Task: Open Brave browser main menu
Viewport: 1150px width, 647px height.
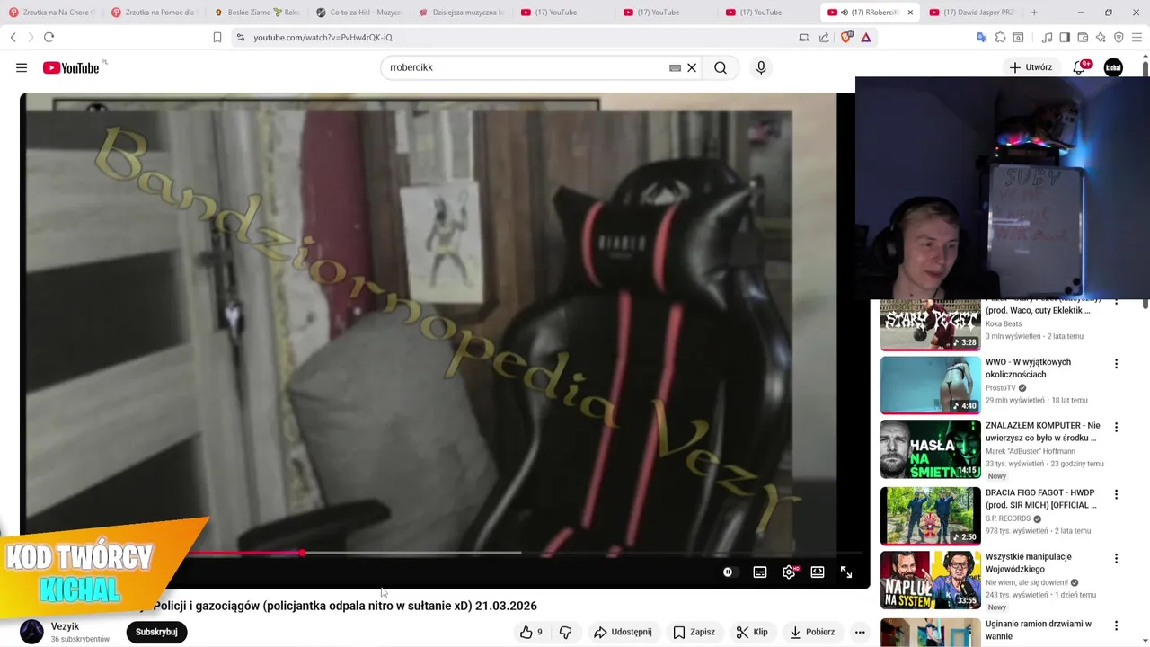Action: pyautogui.click(x=1137, y=37)
